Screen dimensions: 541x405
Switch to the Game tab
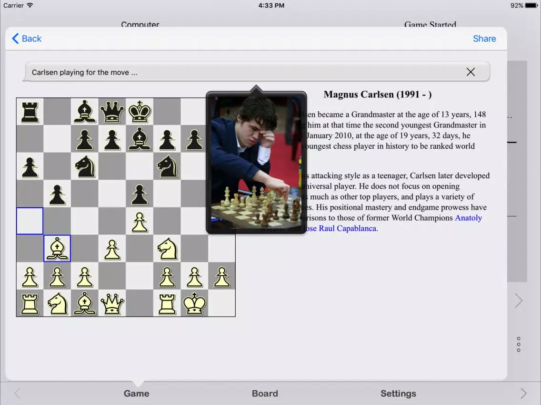coord(136,393)
